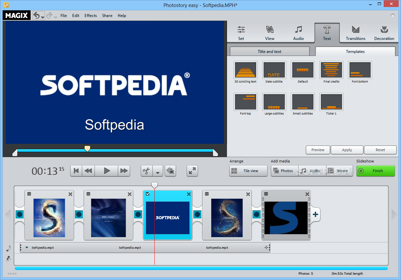Screen dimensions: 401x280
Task: Click the Reset button
Action: [380, 150]
